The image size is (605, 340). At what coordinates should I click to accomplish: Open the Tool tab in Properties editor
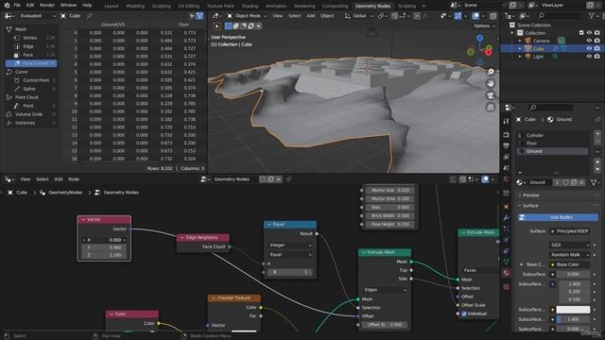click(x=507, y=122)
